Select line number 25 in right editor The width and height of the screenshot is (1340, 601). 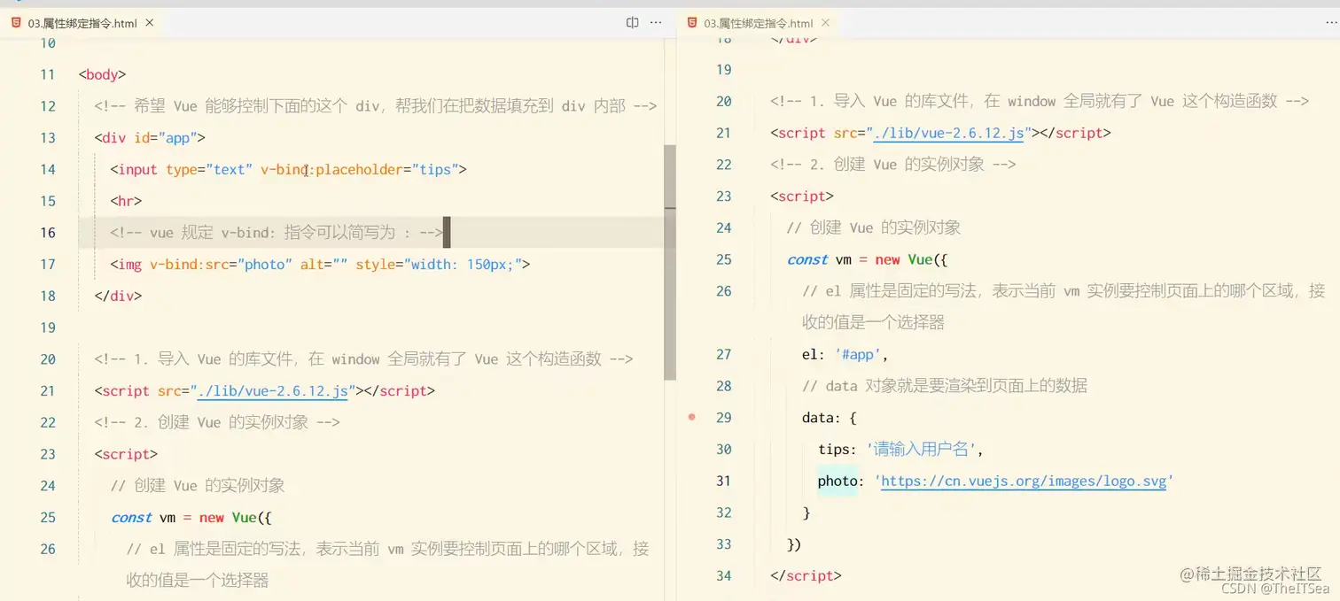723,259
